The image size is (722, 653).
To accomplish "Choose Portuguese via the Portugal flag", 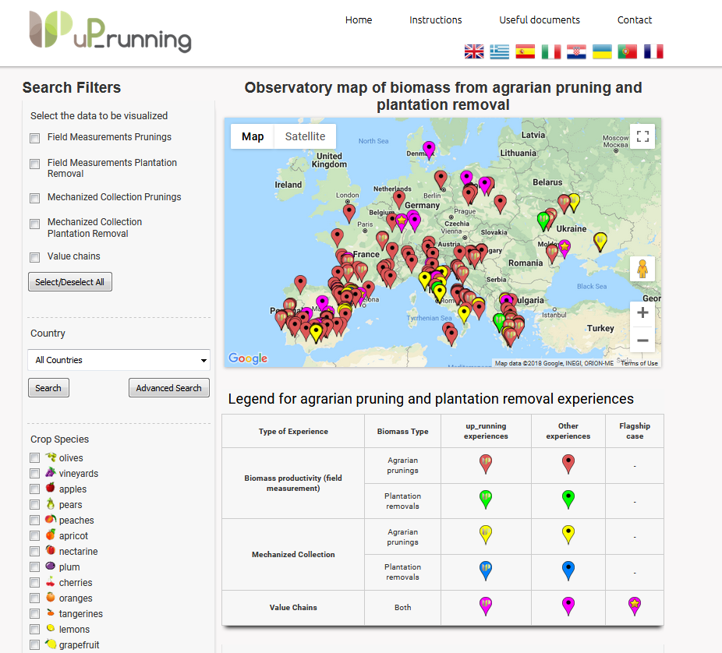I will coord(627,51).
